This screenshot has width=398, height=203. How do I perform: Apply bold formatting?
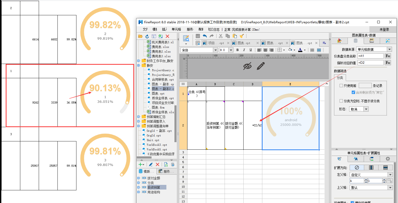click(238, 50)
